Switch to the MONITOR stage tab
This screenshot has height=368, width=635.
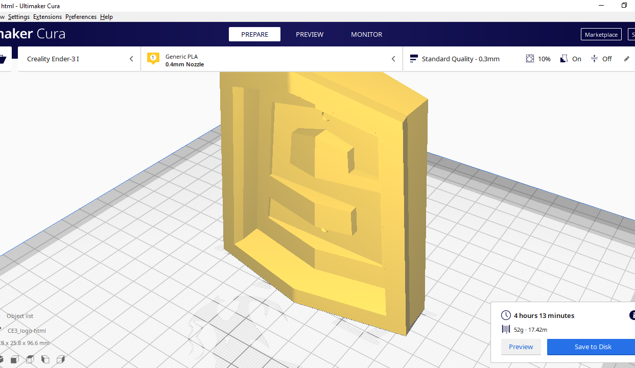366,34
